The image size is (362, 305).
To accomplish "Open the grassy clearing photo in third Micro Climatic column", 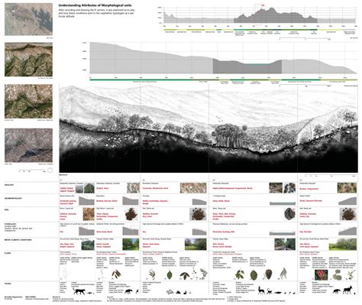I will pos(196,245).
